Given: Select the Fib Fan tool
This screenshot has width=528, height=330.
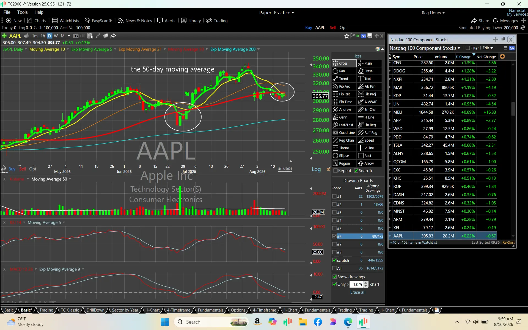Looking at the screenshot, I should pos(369,86).
